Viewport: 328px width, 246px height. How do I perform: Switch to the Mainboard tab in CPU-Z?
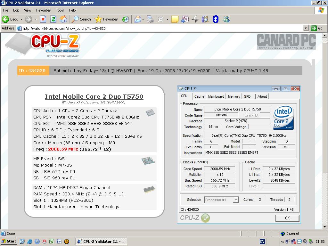[216, 96]
